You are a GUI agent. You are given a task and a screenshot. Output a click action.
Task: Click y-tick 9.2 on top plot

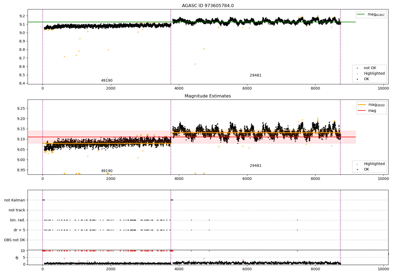(22, 16)
